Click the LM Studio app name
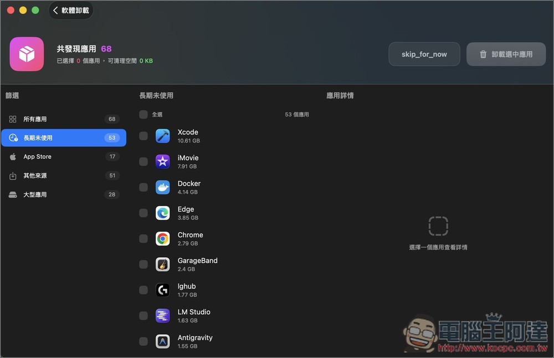 [194, 312]
